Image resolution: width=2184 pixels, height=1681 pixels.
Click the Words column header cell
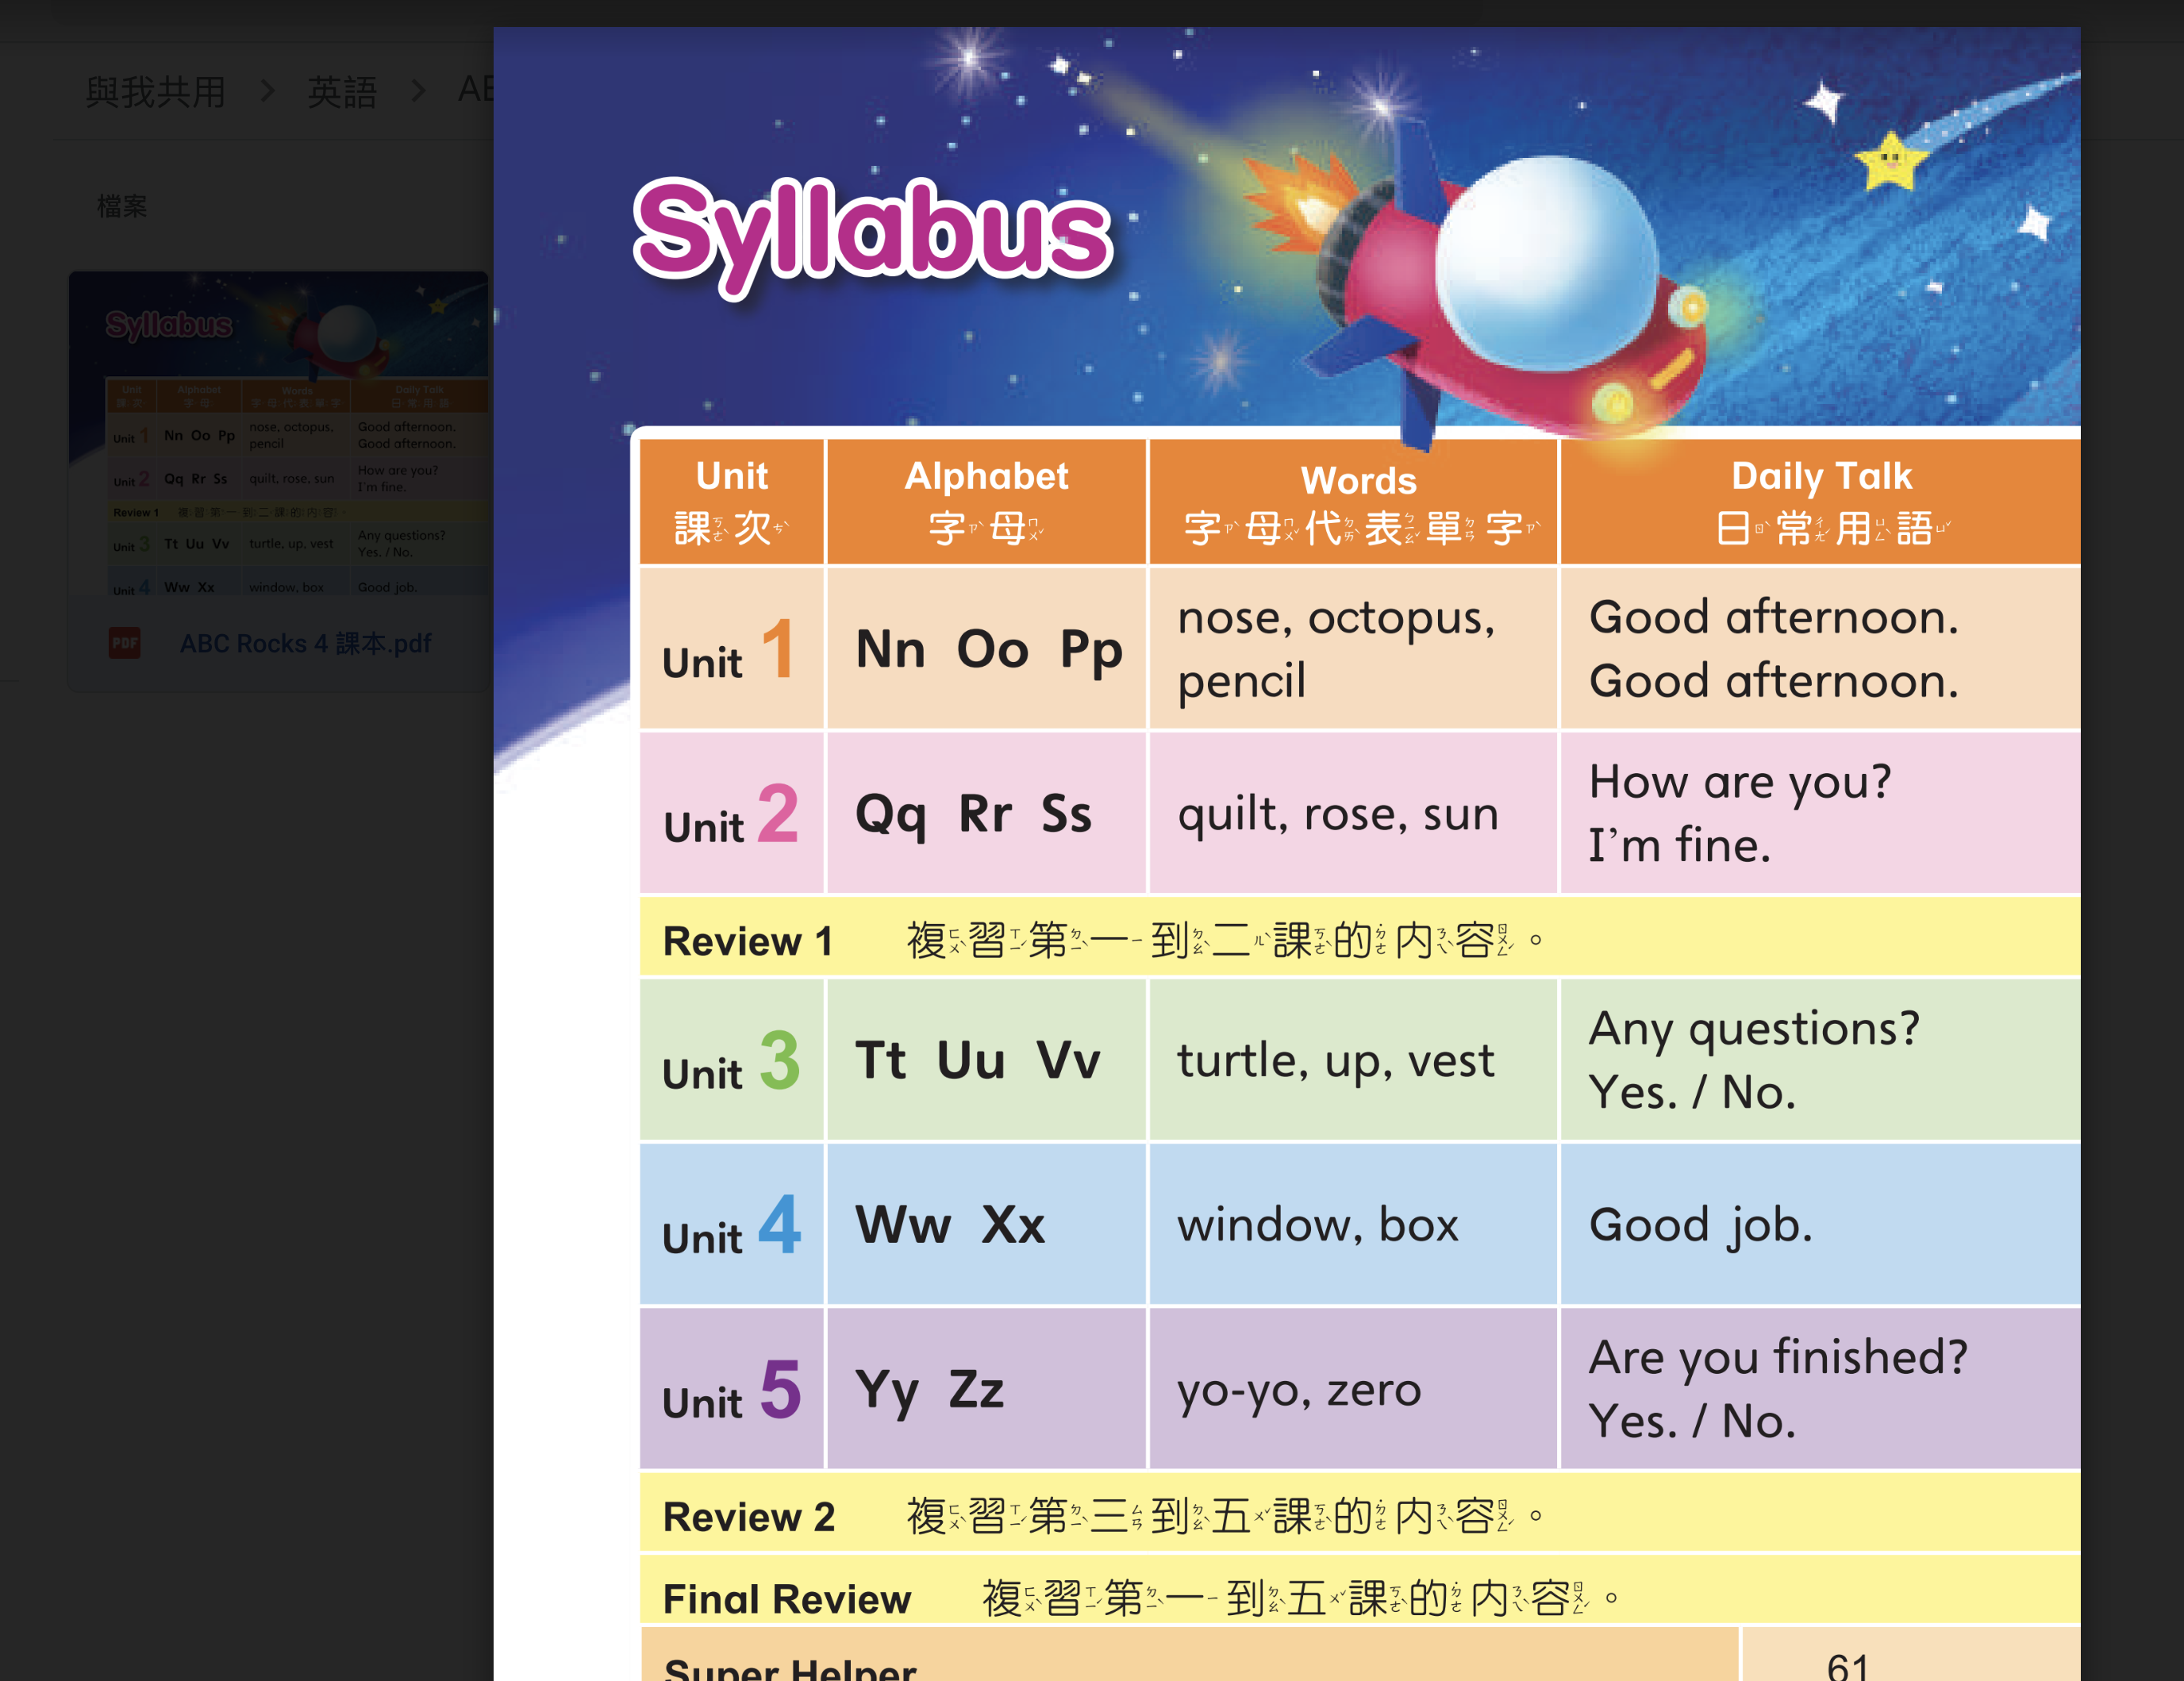pyautogui.click(x=1356, y=501)
